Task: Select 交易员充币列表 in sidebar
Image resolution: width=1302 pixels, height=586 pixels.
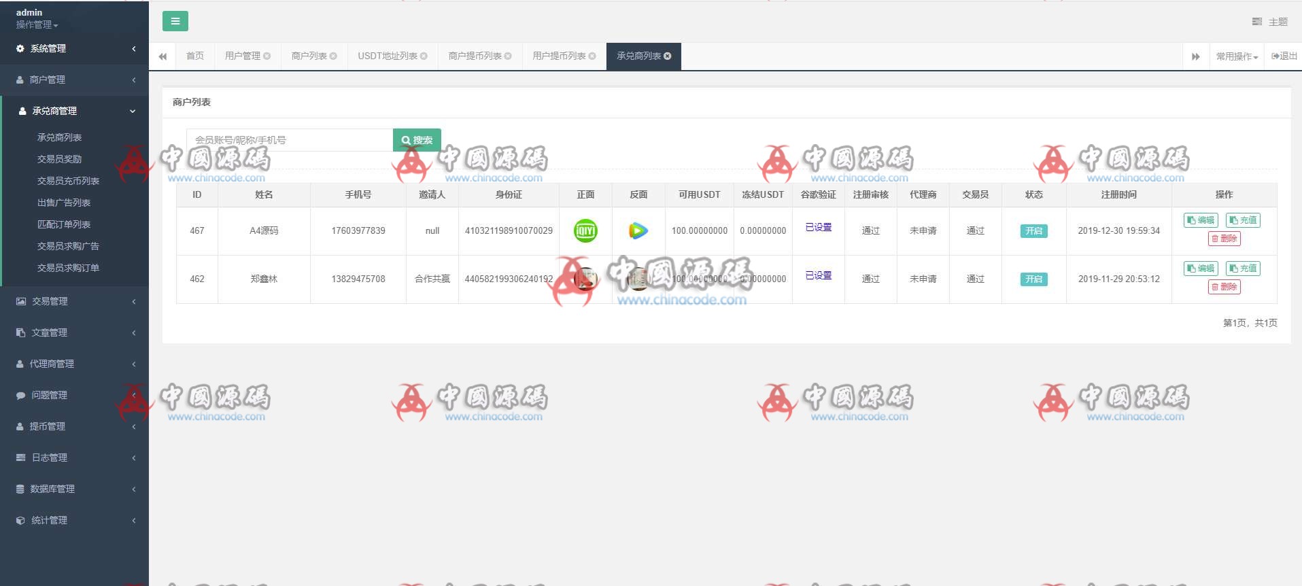Action: click(x=68, y=181)
